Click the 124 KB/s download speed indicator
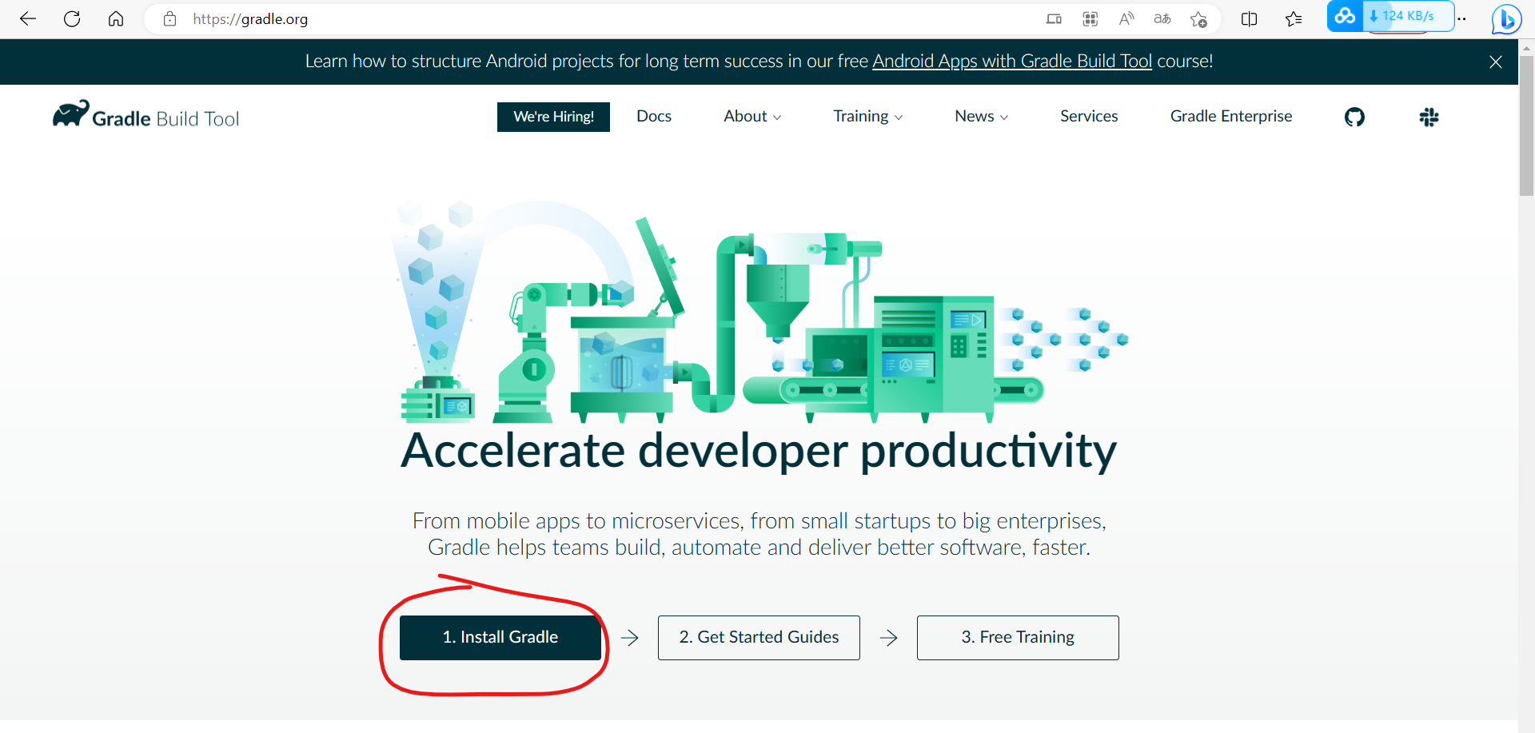Screen dimensions: 1535x733 tap(1407, 16)
